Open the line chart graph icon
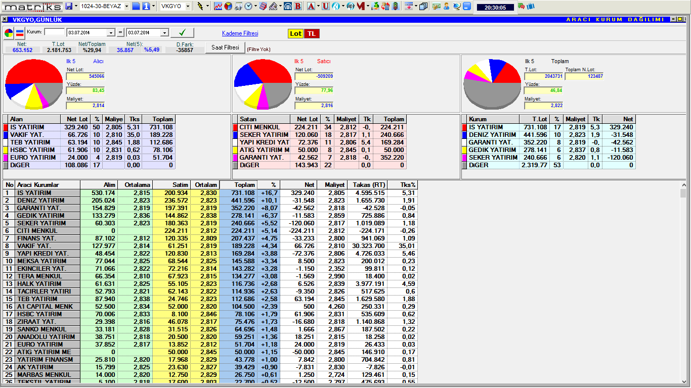Screen dimensions: 691x388 pos(218,7)
